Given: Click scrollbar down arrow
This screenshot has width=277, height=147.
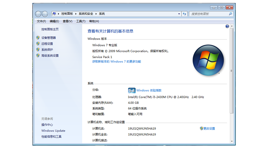Looking at the screenshot, I should 232,141.
